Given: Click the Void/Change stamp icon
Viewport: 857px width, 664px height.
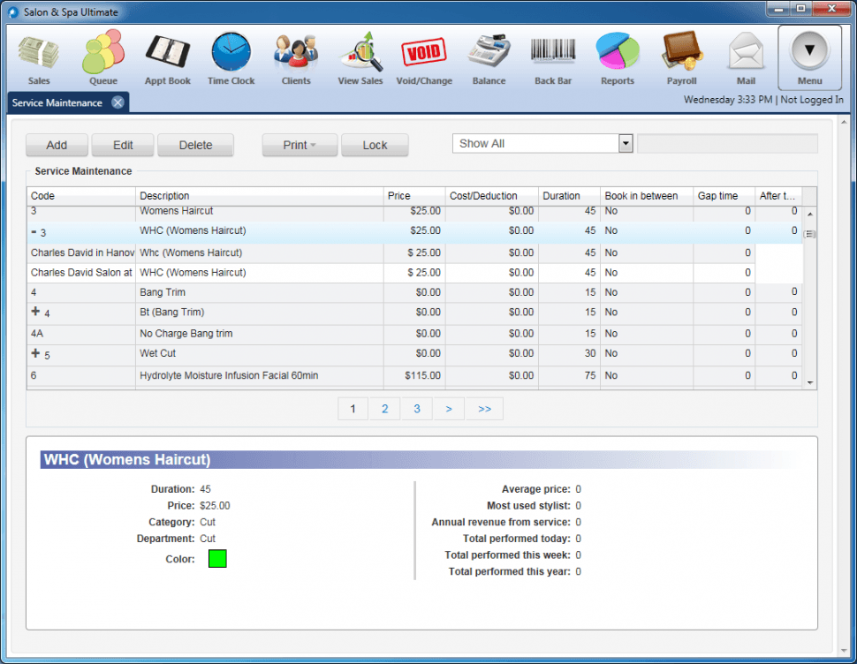Looking at the screenshot, I should [424, 53].
